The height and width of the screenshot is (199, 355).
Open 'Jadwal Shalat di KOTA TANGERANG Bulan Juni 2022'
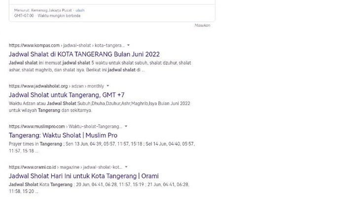tap(84, 55)
